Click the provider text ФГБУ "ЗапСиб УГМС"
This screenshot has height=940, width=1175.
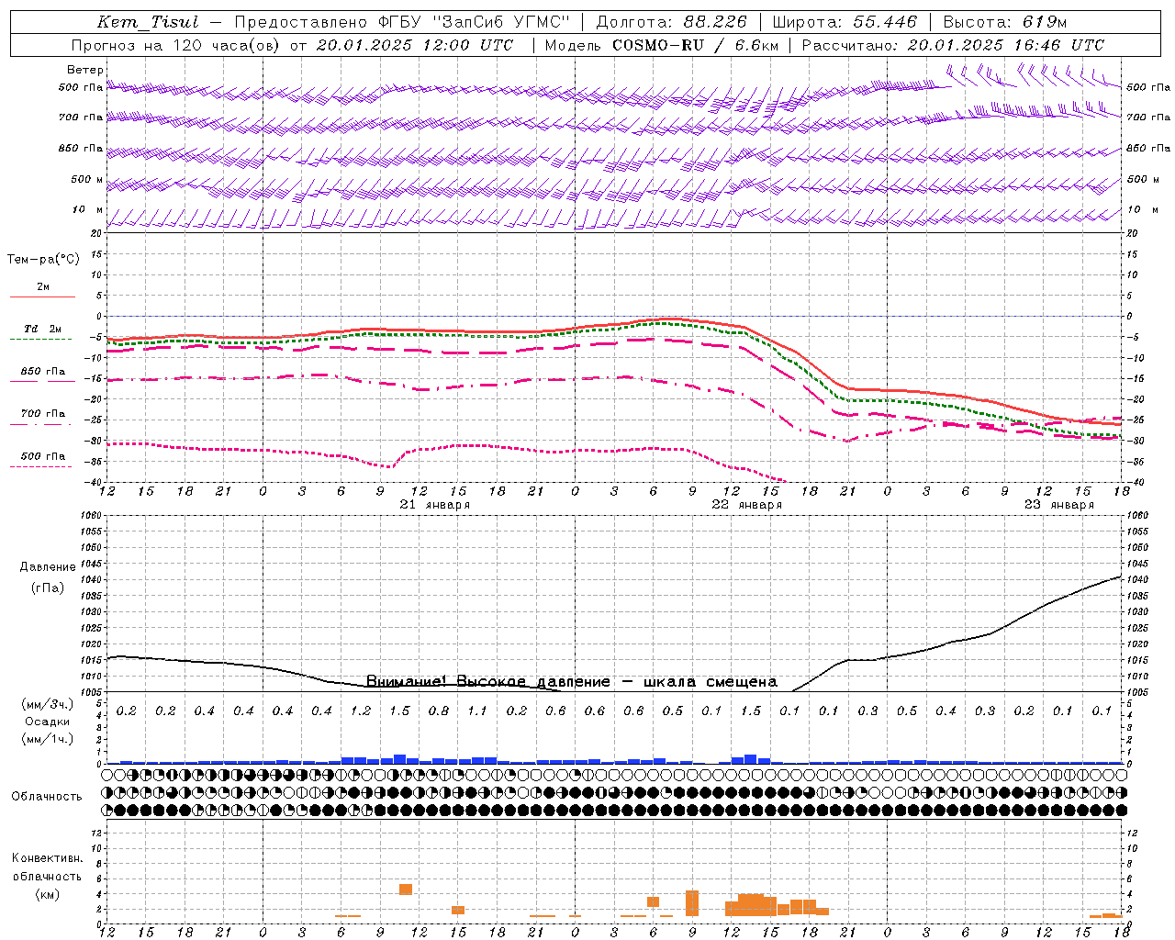click(474, 22)
